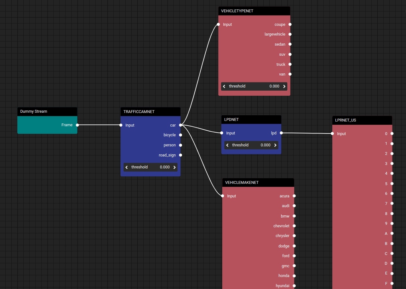Click the suv output port on VEHICLETYPENET

pos(290,54)
